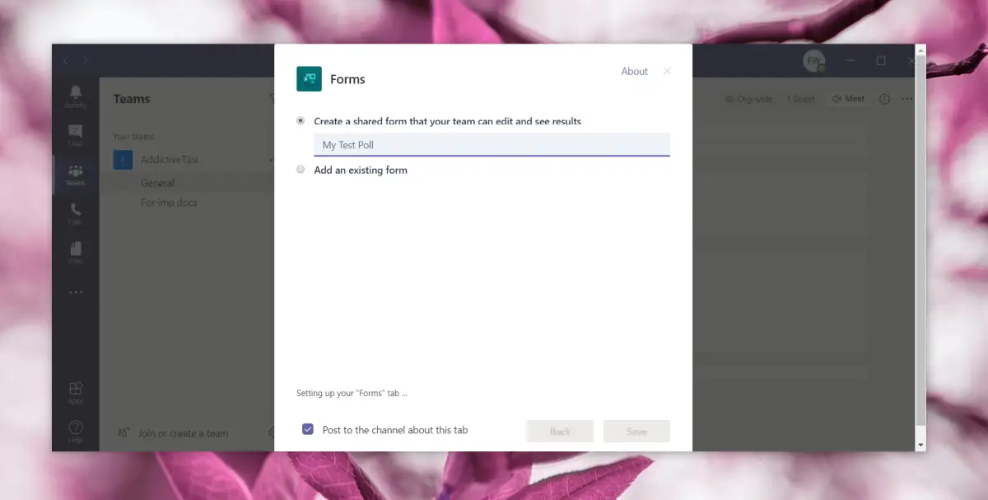
Task: Select Add an existing form radio
Action: click(x=301, y=170)
